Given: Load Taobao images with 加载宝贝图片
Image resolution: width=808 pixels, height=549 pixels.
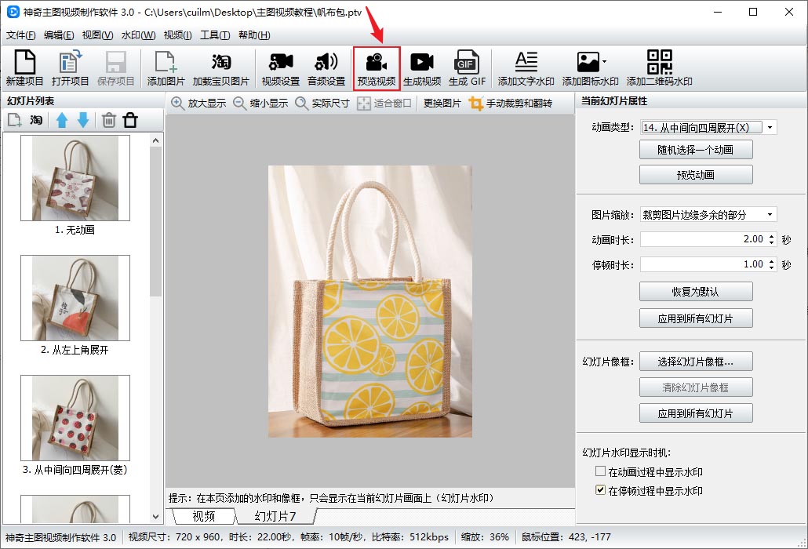Looking at the screenshot, I should tap(221, 67).
